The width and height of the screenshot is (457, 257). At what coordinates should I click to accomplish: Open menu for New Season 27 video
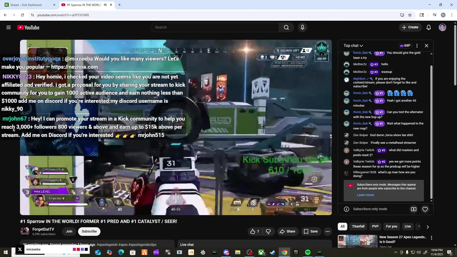pos(431,238)
